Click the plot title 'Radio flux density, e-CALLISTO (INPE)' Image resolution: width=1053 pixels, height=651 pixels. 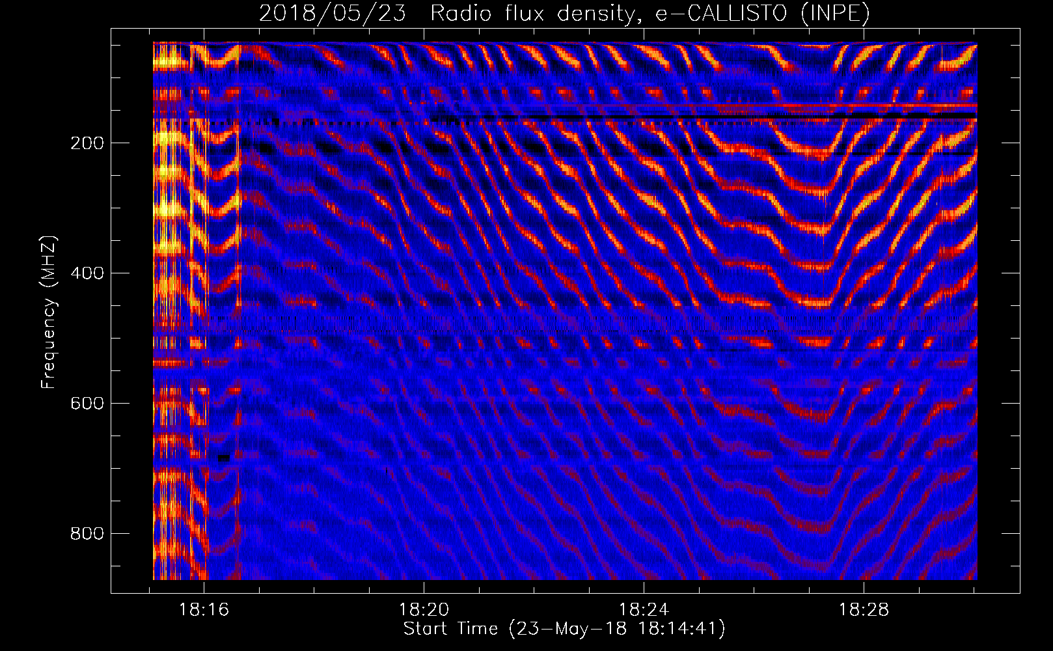(x=650, y=13)
